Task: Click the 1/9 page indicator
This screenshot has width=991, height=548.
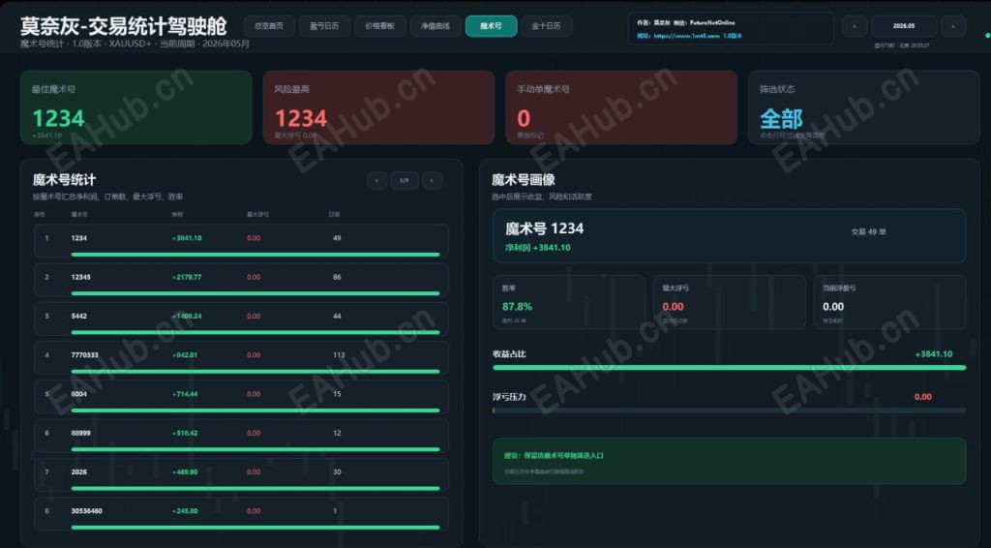Action: pyautogui.click(x=404, y=180)
